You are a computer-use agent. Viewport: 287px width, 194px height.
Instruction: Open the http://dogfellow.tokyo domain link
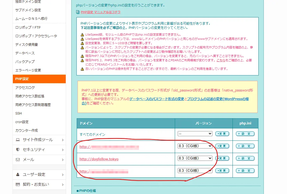pos(99,159)
